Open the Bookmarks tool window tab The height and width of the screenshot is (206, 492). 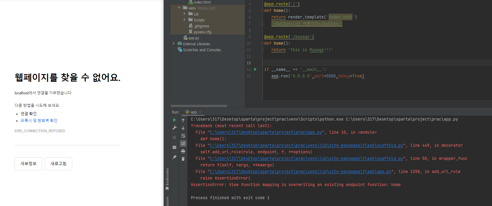[167, 179]
